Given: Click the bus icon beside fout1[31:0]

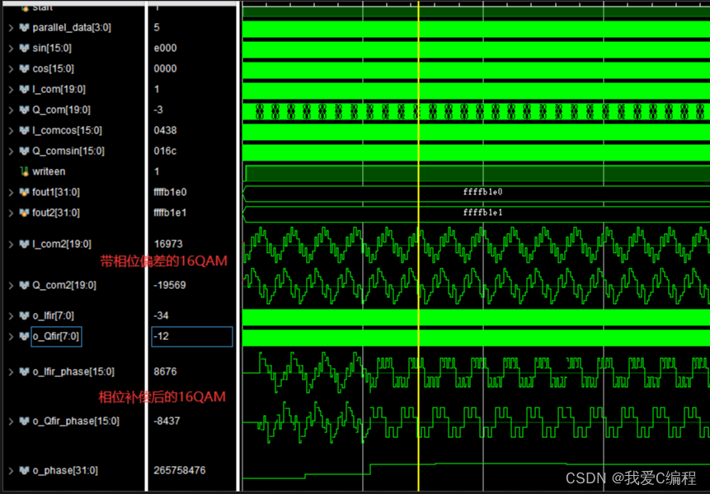Looking at the screenshot, I should (x=24, y=192).
